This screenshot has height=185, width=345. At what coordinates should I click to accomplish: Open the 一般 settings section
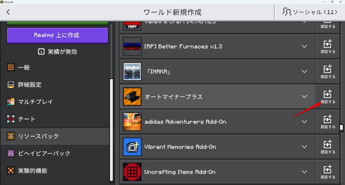(x=55, y=67)
